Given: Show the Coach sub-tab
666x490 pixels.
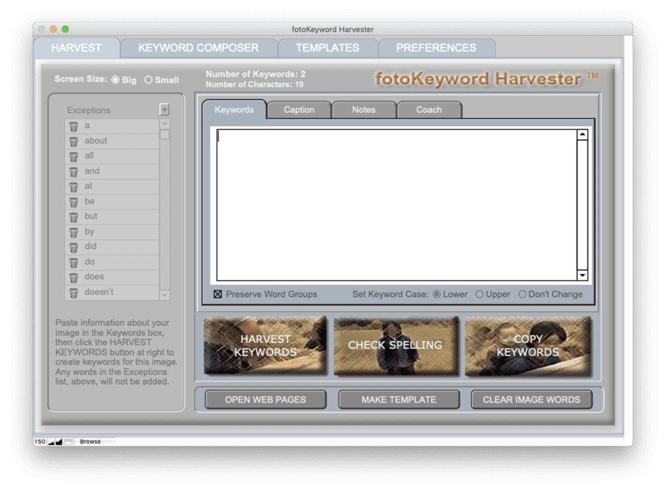Looking at the screenshot, I should [429, 109].
